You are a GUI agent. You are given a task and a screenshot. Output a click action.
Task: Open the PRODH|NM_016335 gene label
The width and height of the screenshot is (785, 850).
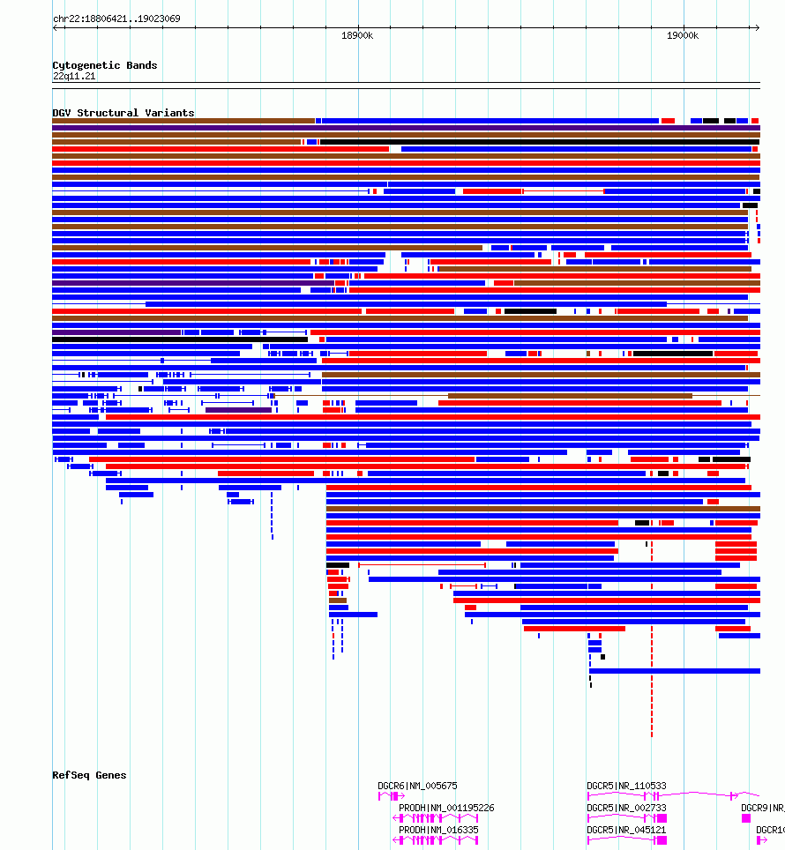click(x=438, y=830)
